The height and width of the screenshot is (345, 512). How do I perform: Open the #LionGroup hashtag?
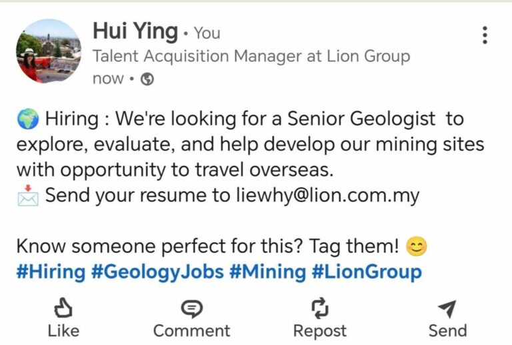pyautogui.click(x=367, y=272)
